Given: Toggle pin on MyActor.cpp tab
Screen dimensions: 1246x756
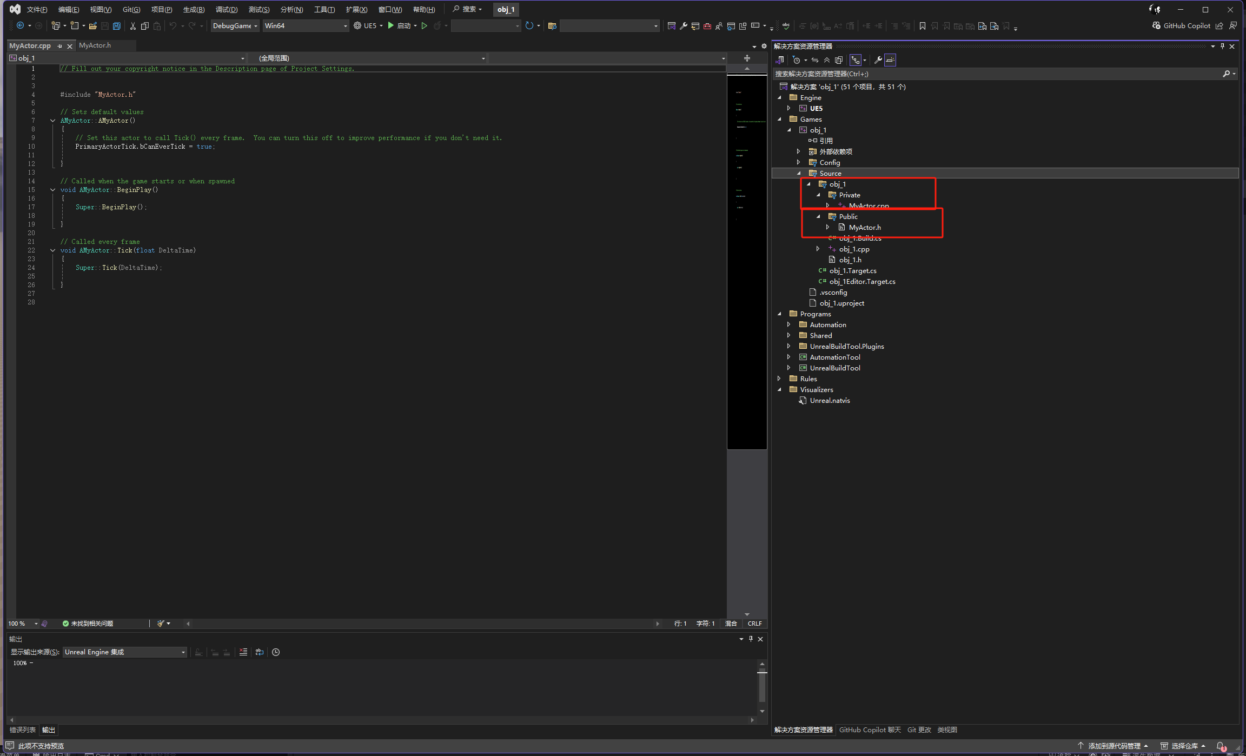Looking at the screenshot, I should pos(59,46).
